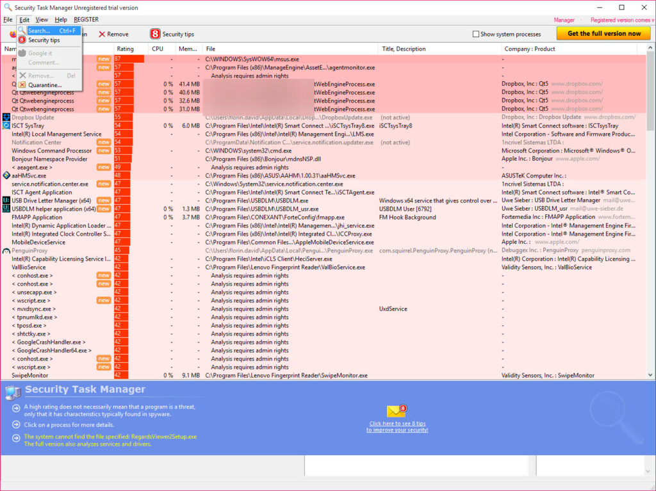This screenshot has width=656, height=491.
Task: Click the aaHMSvc.exe process icon
Action: 6,175
